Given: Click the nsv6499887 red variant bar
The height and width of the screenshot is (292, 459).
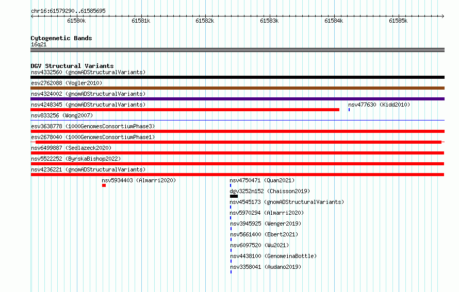Looking at the screenshot, I should click(237, 153).
